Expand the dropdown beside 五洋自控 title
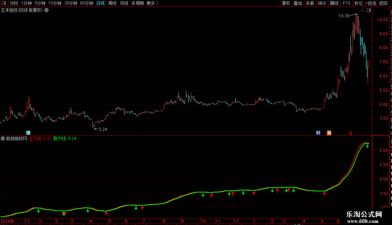The width and height of the screenshot is (392, 225). tap(46, 10)
